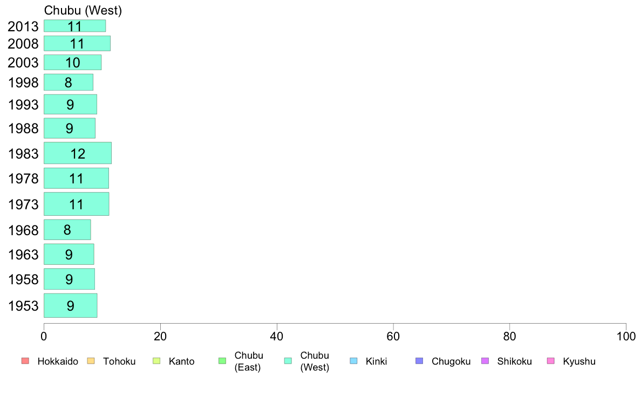Click the Hokkaido legend label text
641x397 pixels.
pos(58,361)
